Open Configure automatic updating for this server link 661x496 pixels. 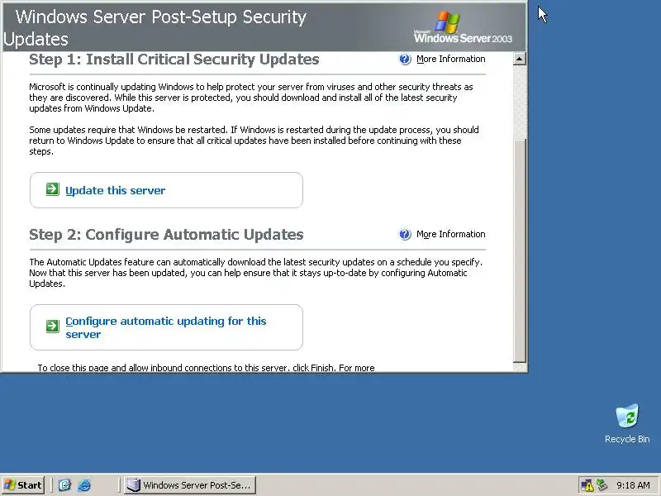click(166, 327)
